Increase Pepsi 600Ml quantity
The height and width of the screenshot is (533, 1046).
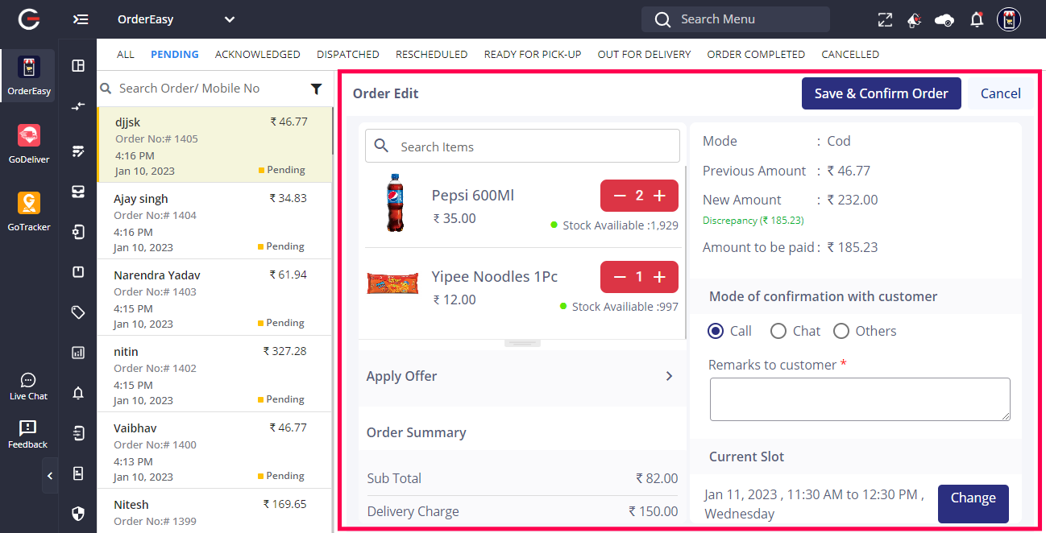click(660, 196)
